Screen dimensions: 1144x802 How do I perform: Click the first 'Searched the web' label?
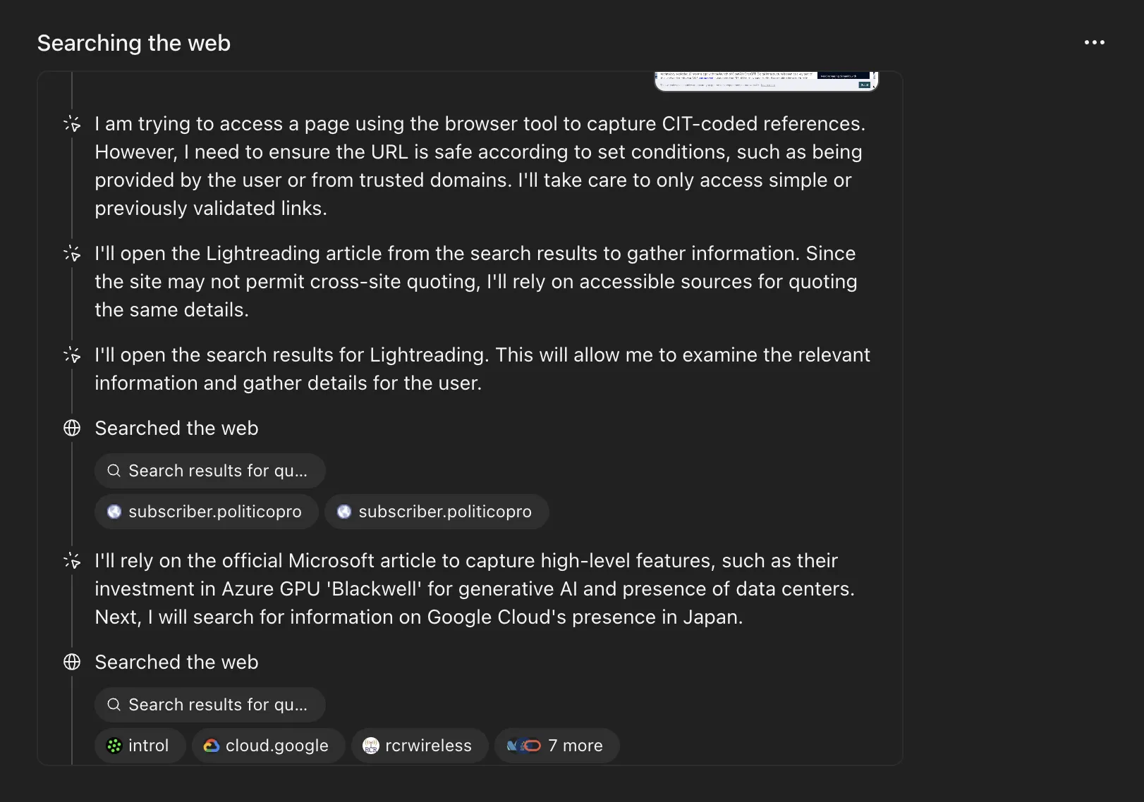(176, 428)
